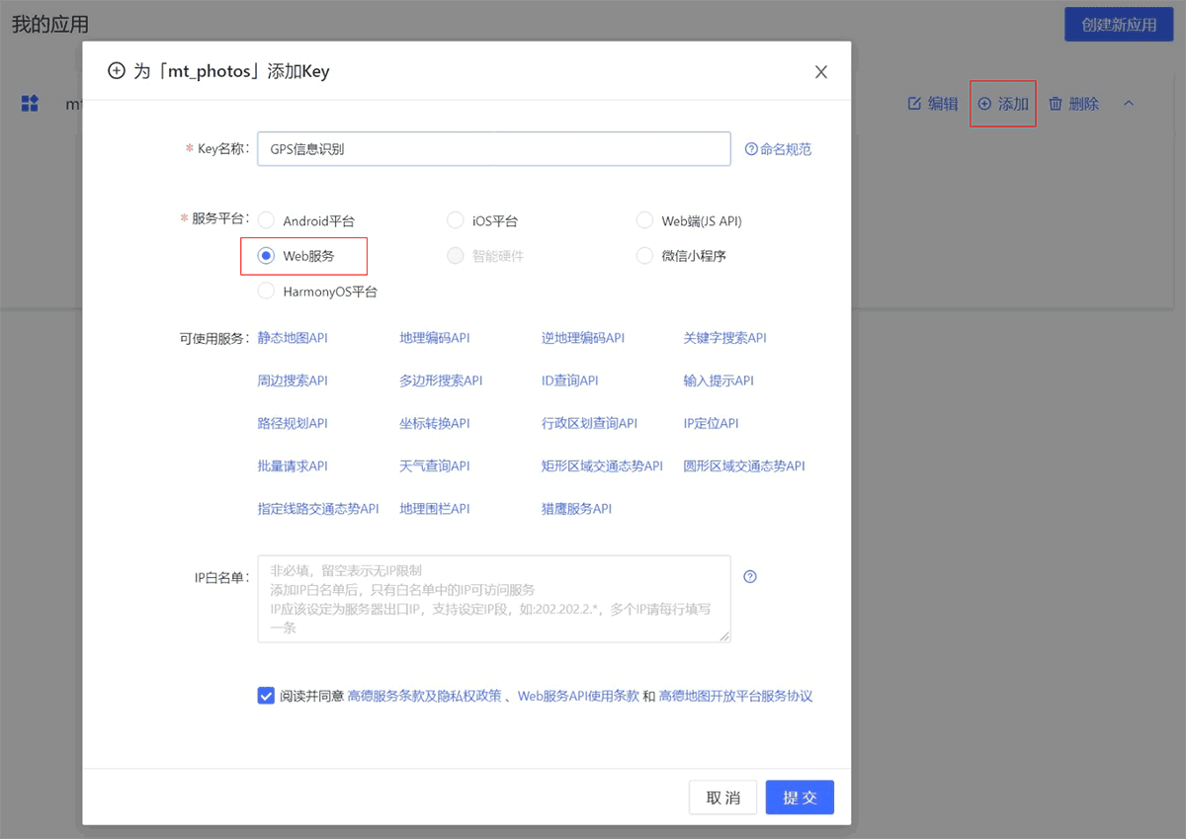The image size is (1186, 839).
Task: Click the app grid icon beside mt_photos
Action: (x=30, y=104)
